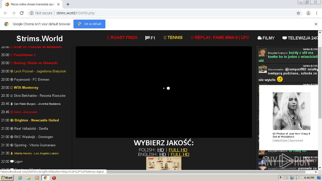The image size is (322, 181).
Task: Click BozydarIwanow chat avatar
Action: [263, 52]
